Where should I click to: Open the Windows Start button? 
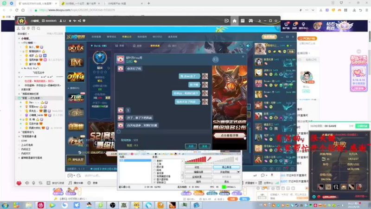tap(5, 205)
